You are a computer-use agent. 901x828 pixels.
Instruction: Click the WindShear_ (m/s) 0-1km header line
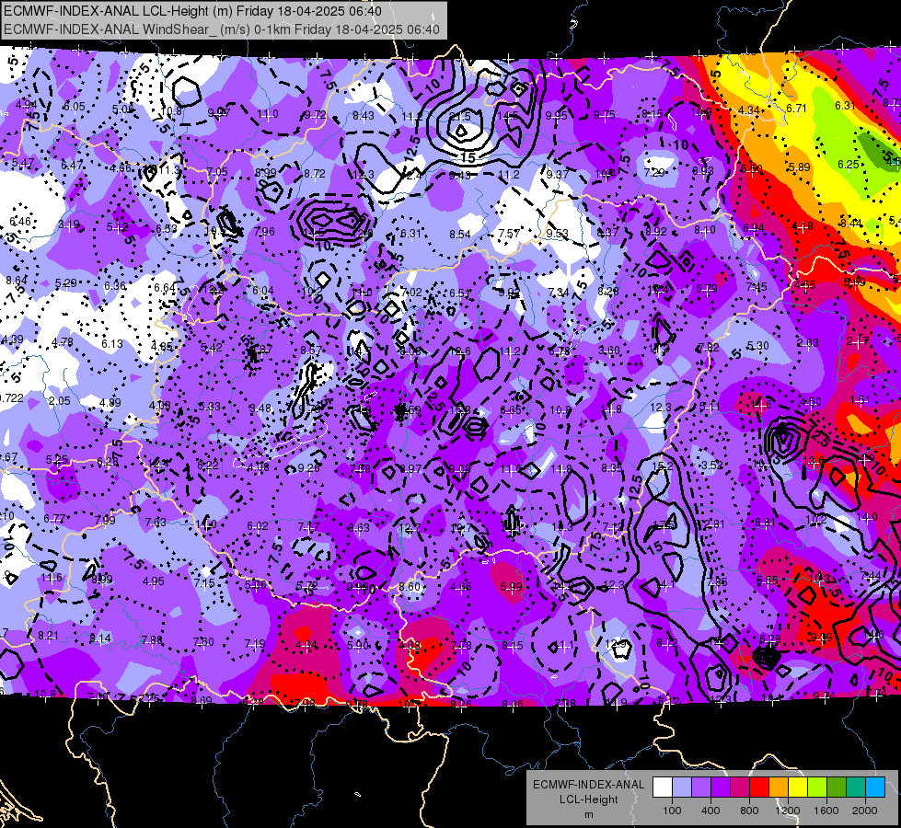point(221,29)
